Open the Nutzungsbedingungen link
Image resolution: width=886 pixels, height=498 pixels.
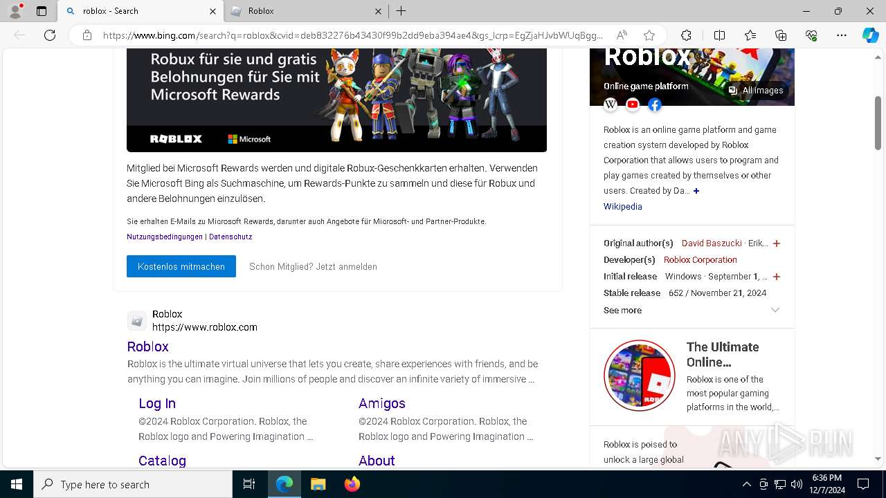click(165, 237)
